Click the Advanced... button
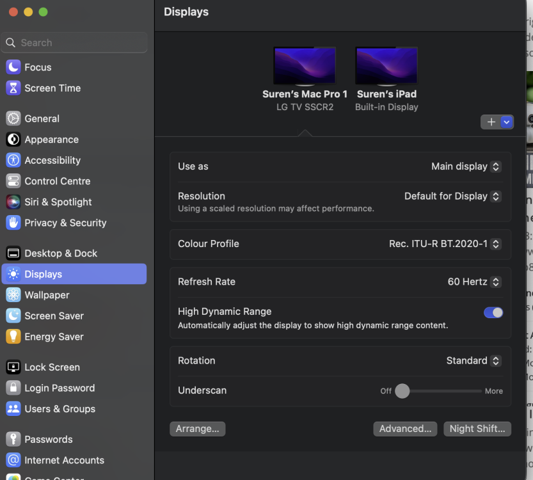 (x=405, y=429)
